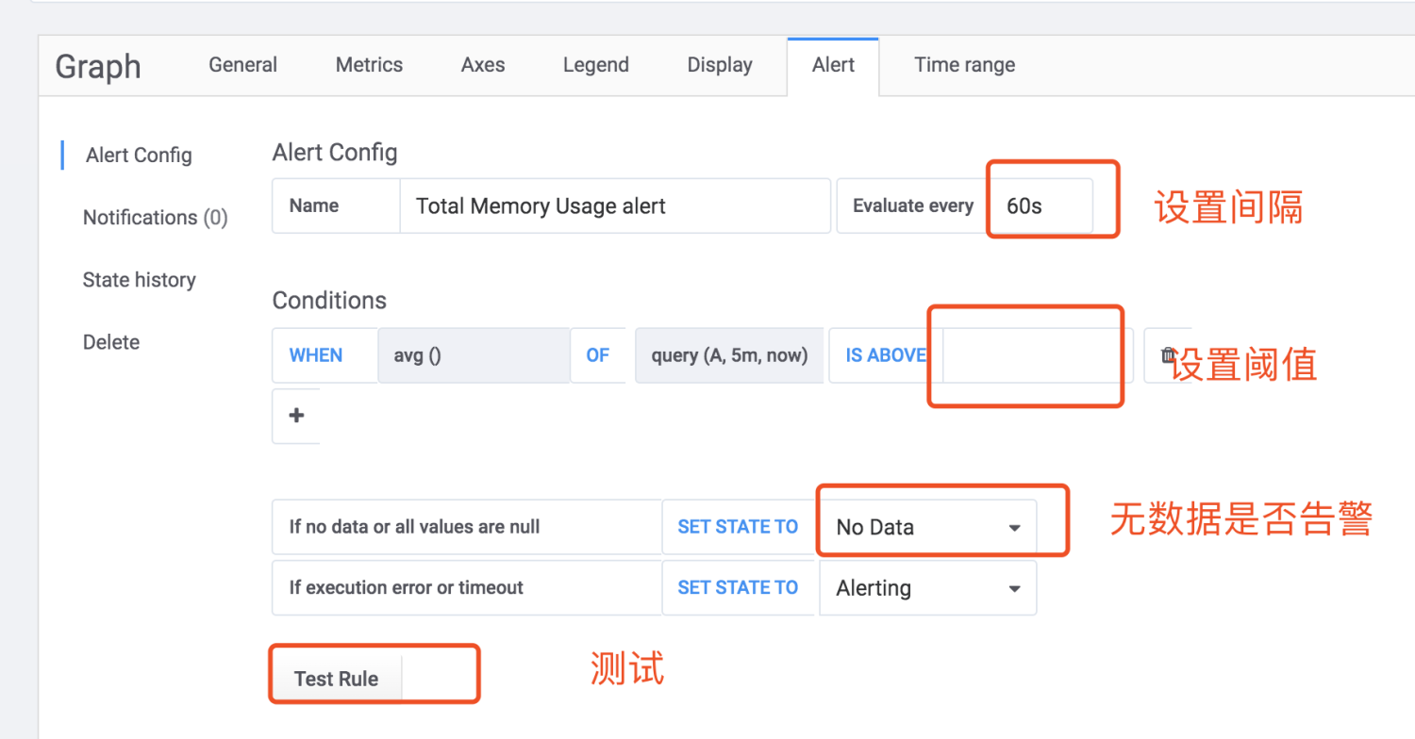The image size is (1415, 739).
Task: Edit the query (A, 5m, now) parameters
Action: [729, 355]
